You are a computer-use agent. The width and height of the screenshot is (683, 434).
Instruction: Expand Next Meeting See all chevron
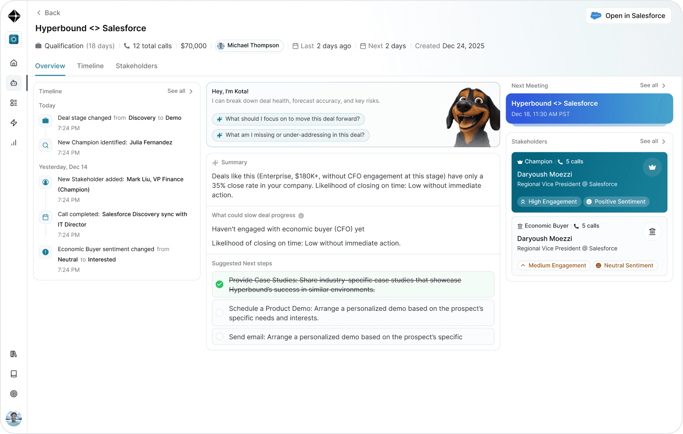tap(664, 86)
